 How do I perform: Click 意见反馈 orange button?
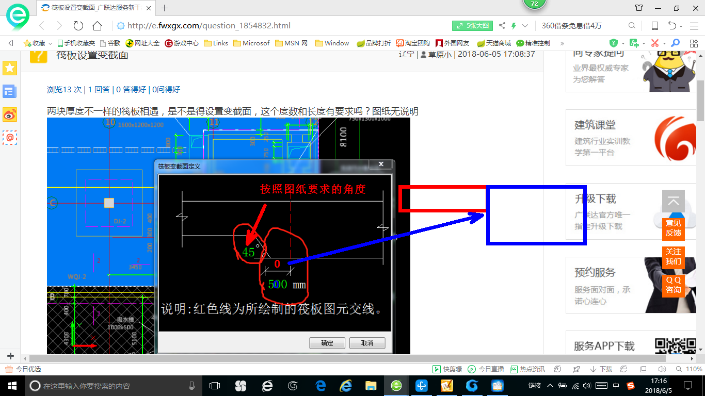click(673, 228)
